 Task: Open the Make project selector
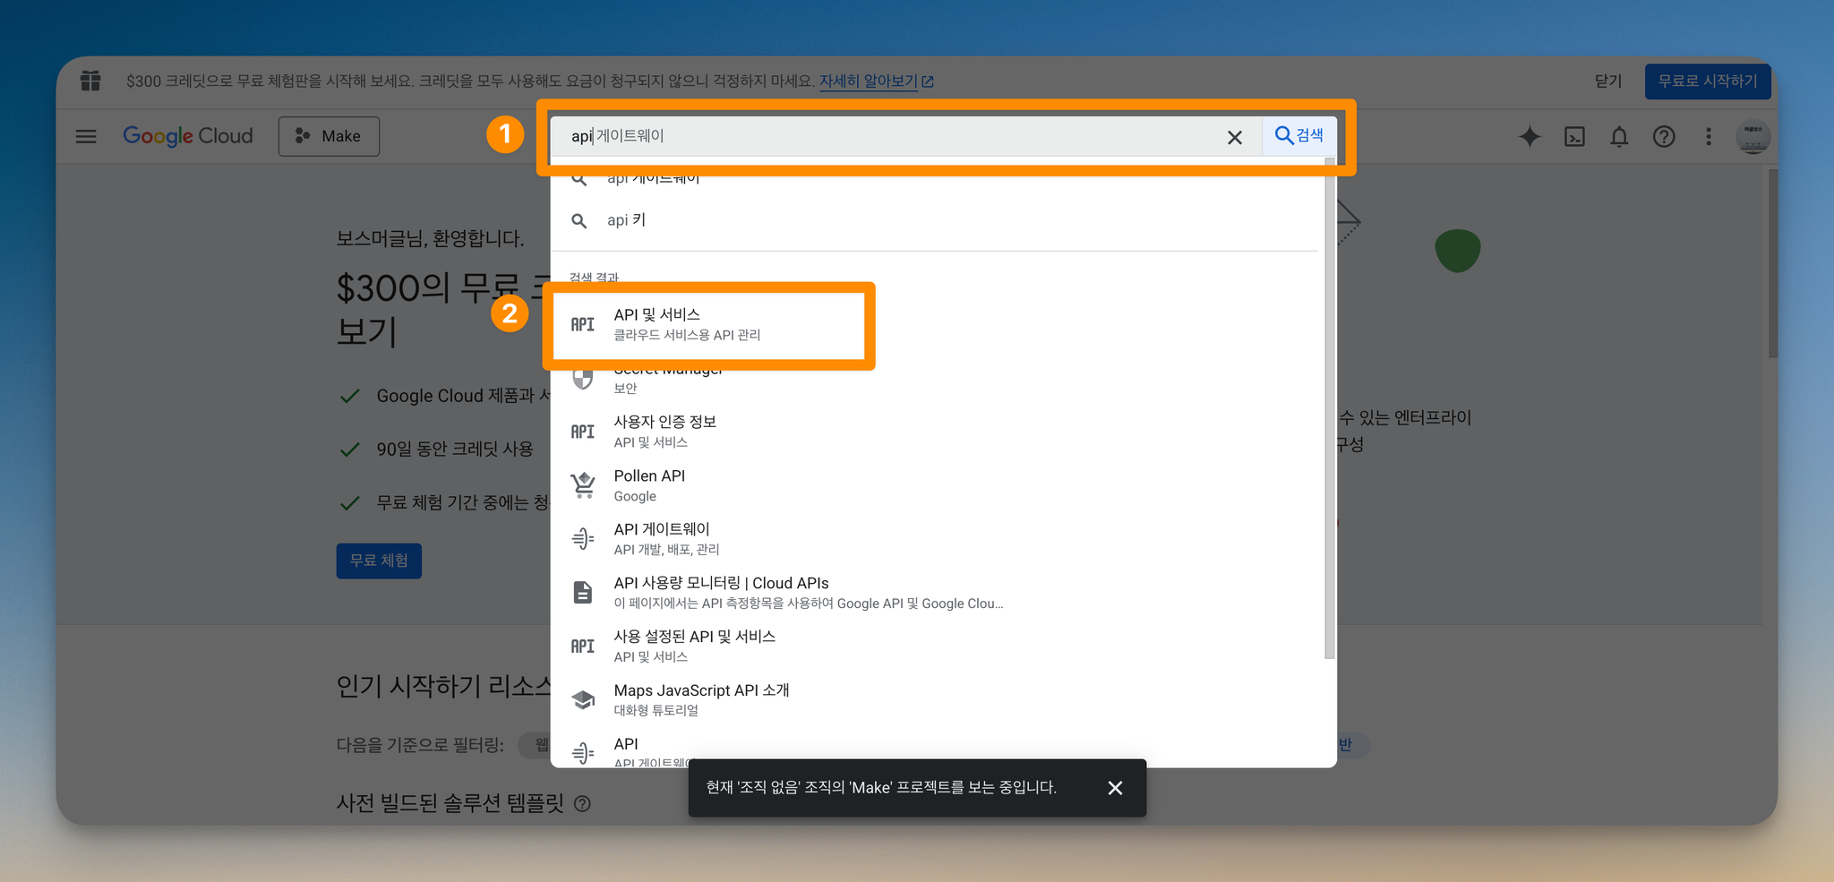click(329, 136)
